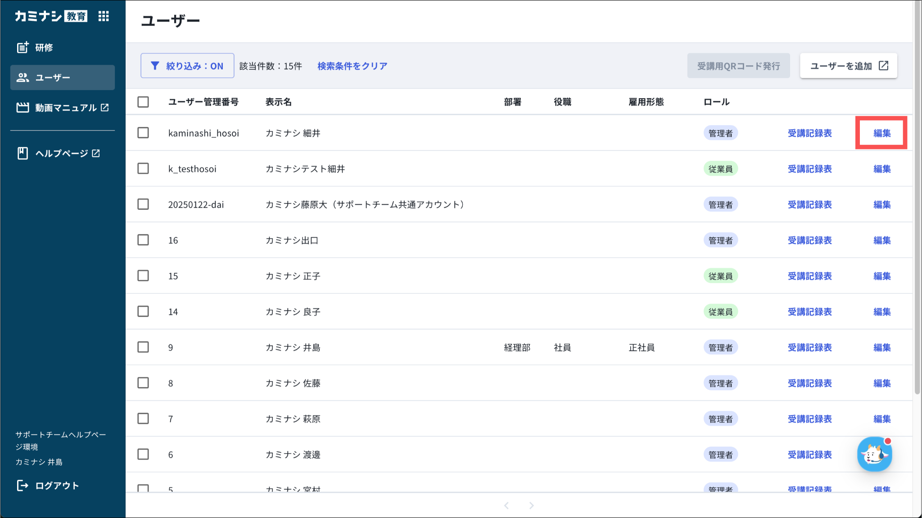Click the ユーザー people icon in sidebar

[x=23, y=77]
